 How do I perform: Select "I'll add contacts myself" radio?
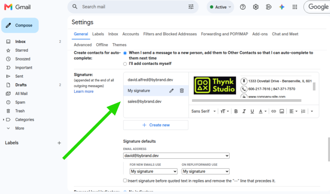tap(125, 64)
